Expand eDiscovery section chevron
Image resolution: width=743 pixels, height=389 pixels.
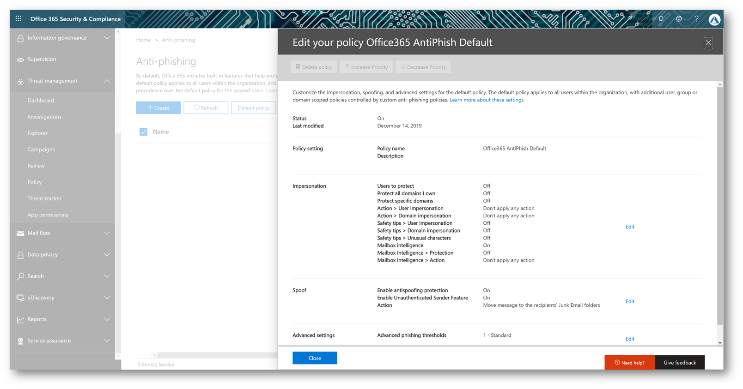point(107,298)
